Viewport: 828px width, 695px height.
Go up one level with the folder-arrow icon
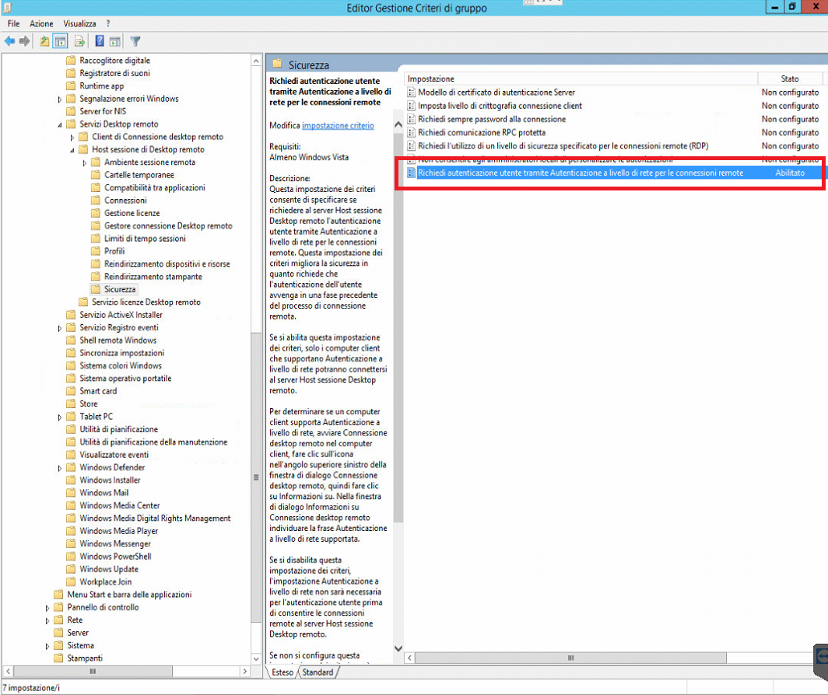[44, 41]
